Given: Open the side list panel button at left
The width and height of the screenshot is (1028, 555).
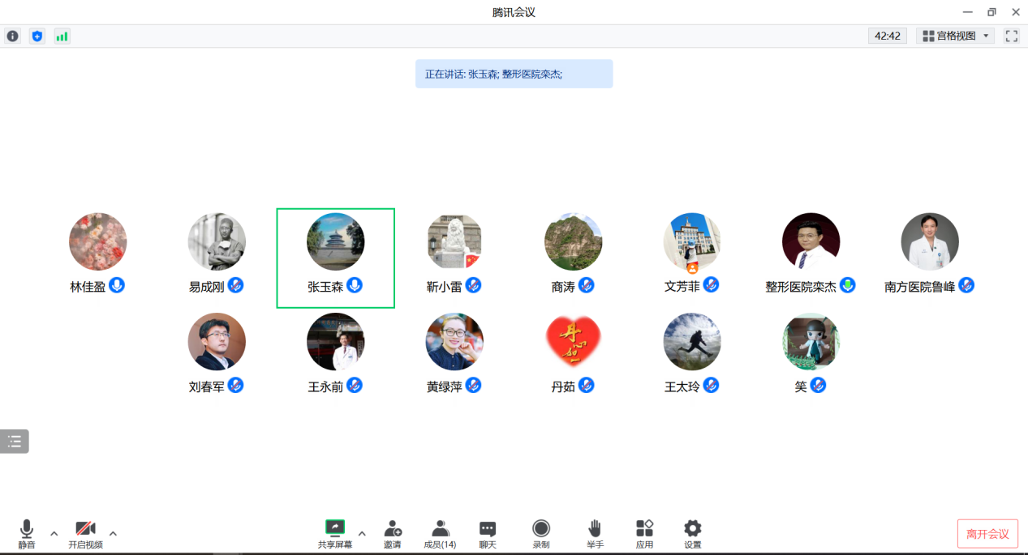Looking at the screenshot, I should pyautogui.click(x=15, y=442).
